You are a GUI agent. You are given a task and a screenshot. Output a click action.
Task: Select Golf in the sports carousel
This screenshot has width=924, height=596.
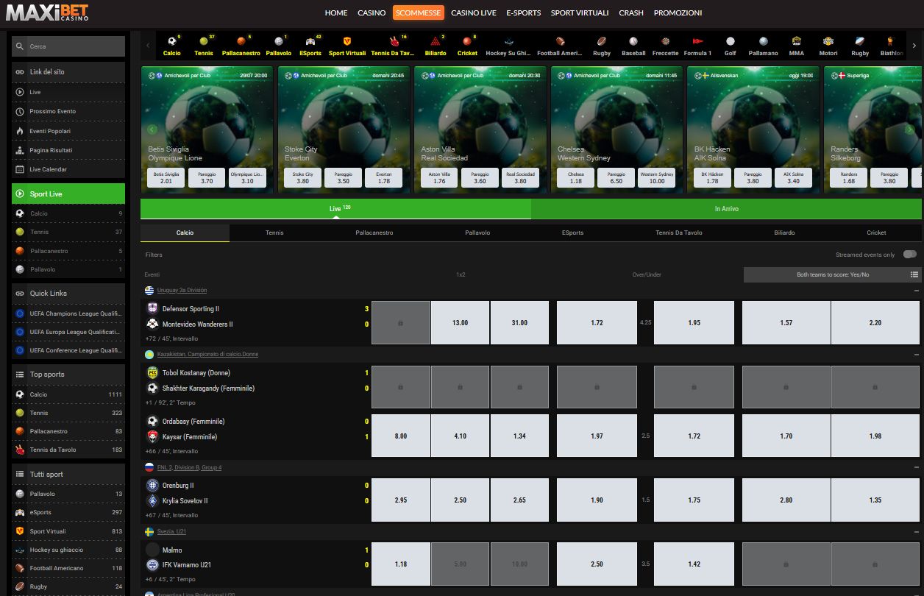click(730, 46)
